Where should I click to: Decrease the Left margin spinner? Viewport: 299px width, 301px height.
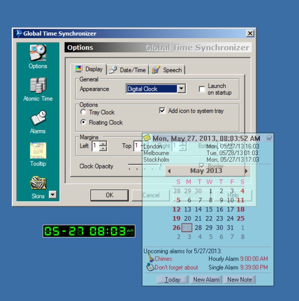[x=103, y=149]
